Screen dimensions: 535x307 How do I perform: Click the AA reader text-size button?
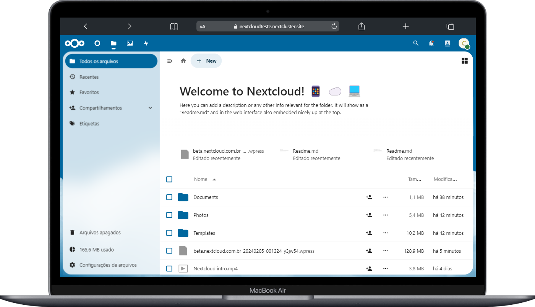click(x=203, y=27)
